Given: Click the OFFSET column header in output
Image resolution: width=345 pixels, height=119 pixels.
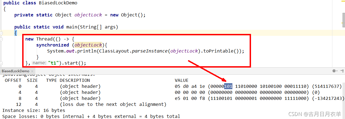Looking at the screenshot, I should [13, 80].
